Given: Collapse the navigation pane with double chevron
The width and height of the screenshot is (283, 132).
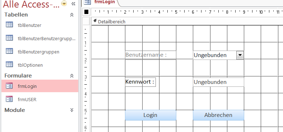Looking at the screenshot, I should point(73,4).
